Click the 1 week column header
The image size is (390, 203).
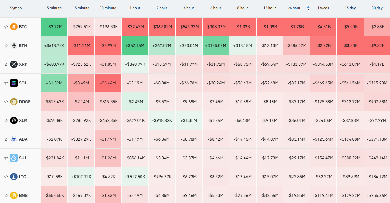point(323,8)
